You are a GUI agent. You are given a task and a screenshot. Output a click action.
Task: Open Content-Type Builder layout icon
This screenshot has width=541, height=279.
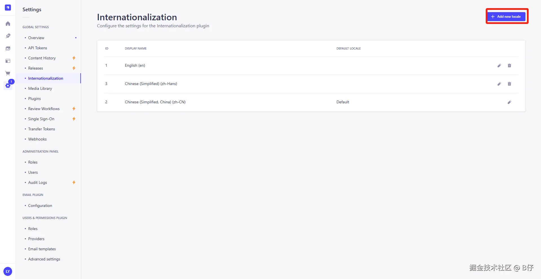8,61
